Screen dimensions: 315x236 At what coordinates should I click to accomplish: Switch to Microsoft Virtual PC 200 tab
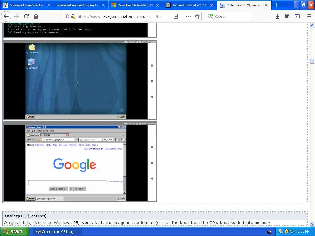click(190, 5)
